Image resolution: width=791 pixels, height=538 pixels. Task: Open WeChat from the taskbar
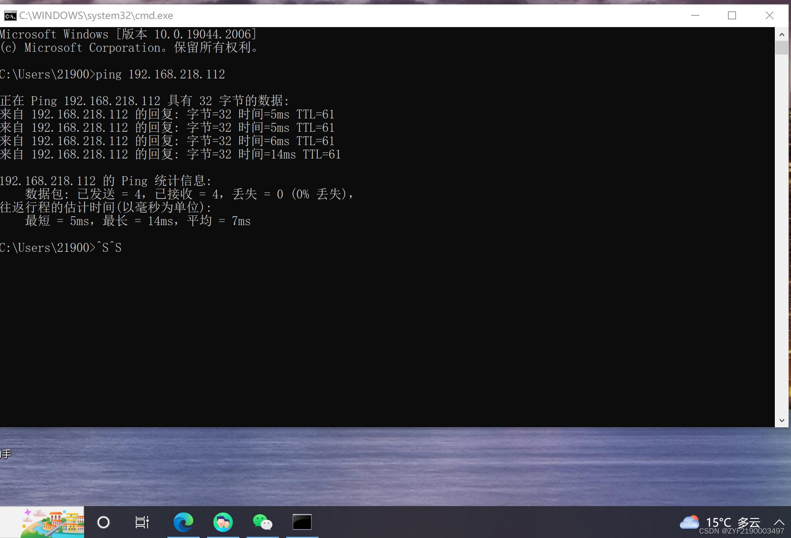(262, 522)
